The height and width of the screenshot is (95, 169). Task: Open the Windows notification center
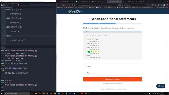pos(166,93)
